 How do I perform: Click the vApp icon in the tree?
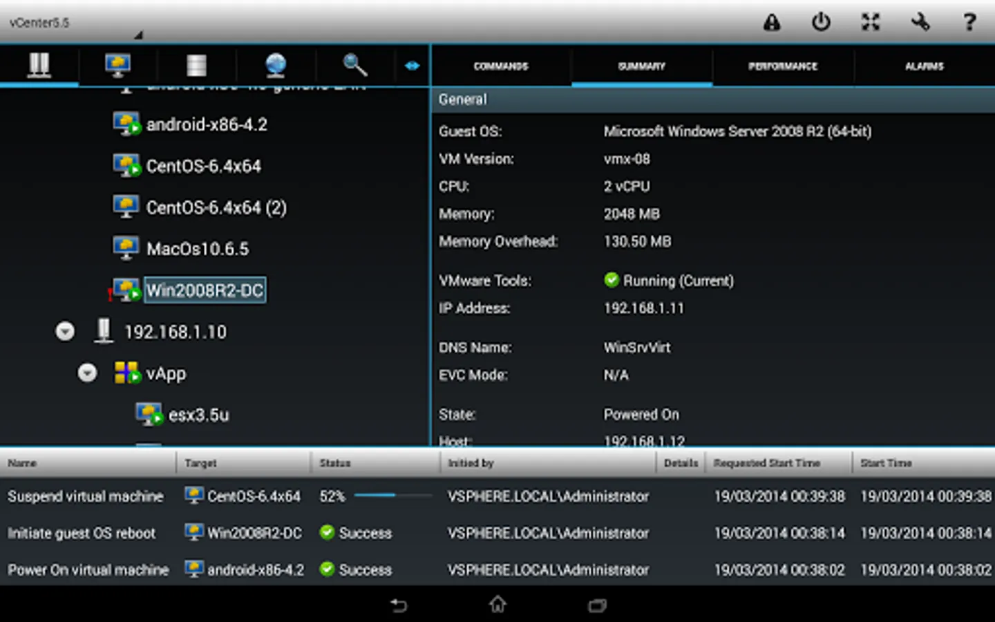point(127,373)
